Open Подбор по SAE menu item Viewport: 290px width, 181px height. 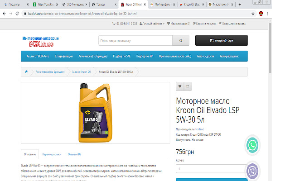point(122,56)
